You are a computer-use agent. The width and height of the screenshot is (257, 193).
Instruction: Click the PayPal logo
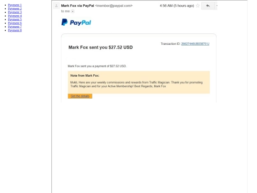click(x=76, y=22)
